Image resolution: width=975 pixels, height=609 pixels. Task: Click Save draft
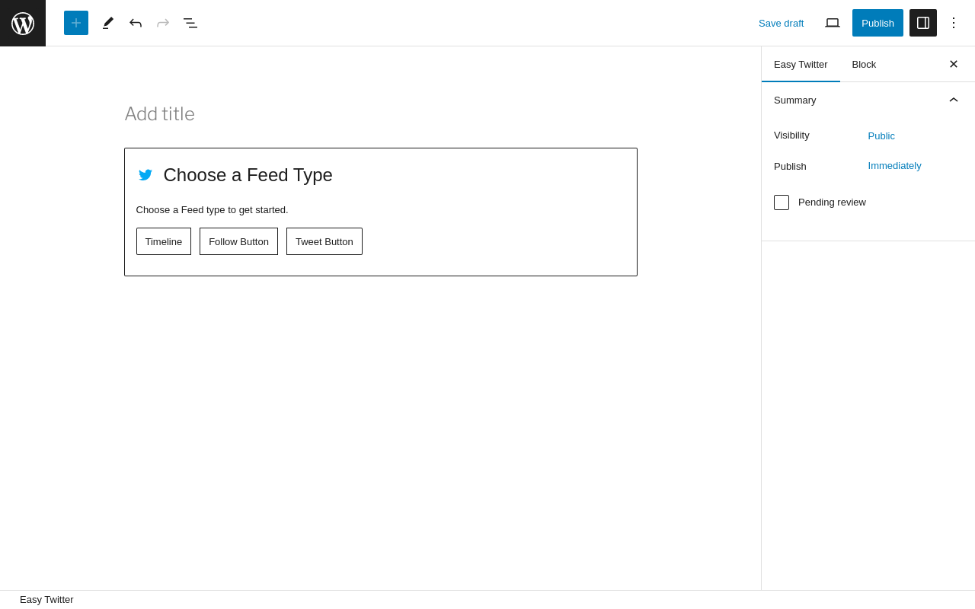[x=781, y=23]
